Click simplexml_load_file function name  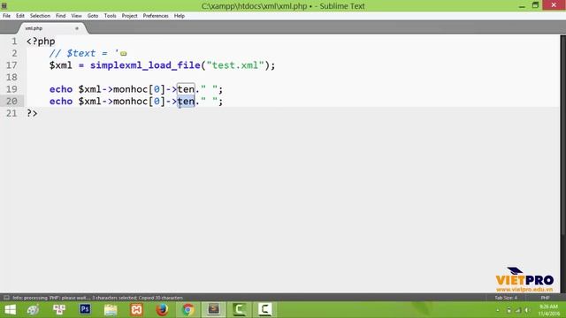coord(145,65)
